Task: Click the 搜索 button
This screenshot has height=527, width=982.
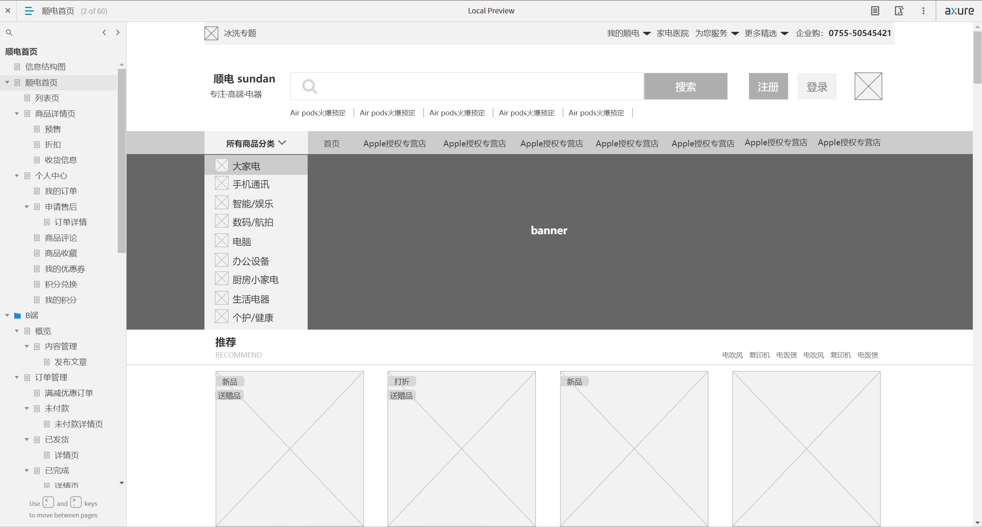Action: point(686,87)
